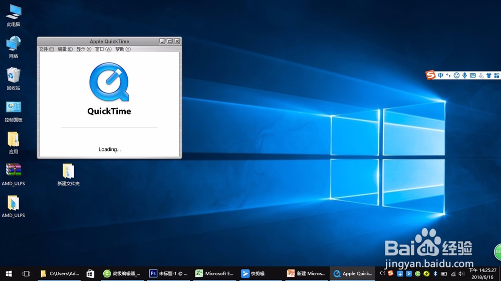Open the Sogou toolbox grid icon
The width and height of the screenshot is (501, 281).
coord(496,75)
